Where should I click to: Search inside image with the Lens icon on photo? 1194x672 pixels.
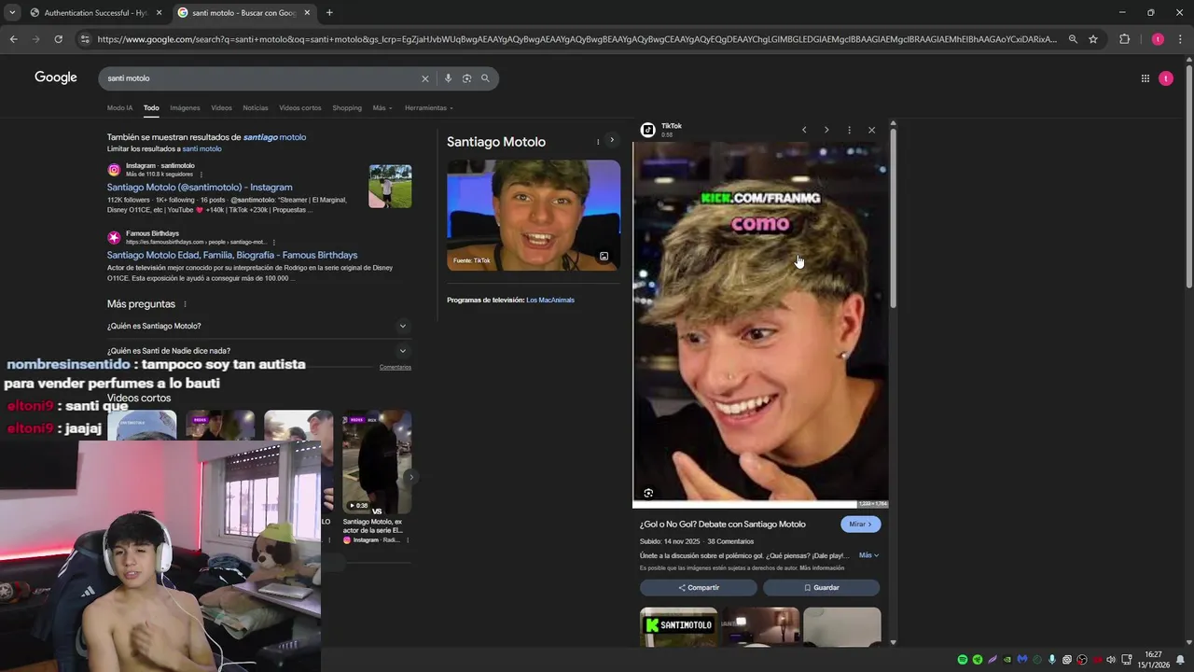click(x=648, y=493)
